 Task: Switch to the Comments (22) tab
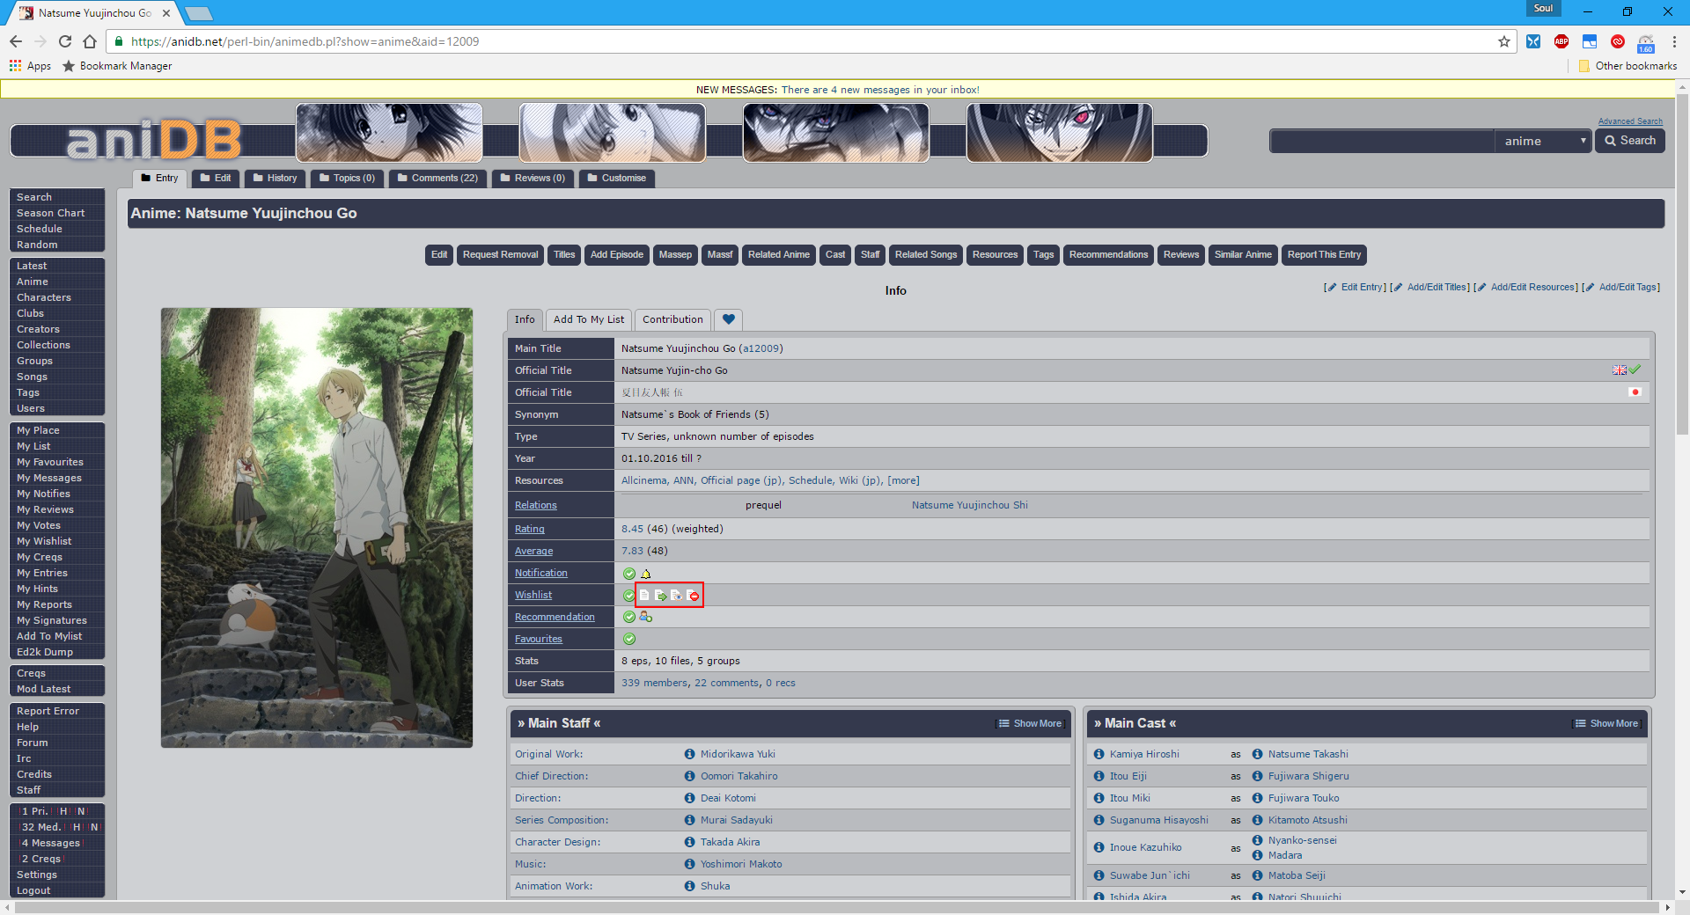(437, 178)
